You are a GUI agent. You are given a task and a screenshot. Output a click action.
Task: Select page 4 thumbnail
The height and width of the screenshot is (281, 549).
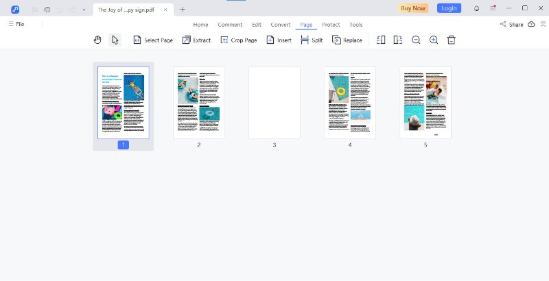350,103
